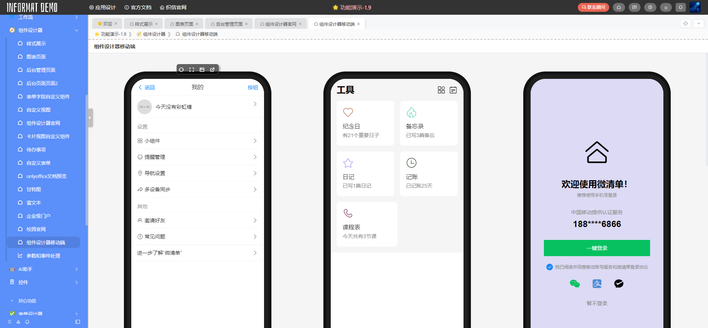708x328 pixels.
Task: Click the grid view icon in the 工具 header
Action: [x=441, y=90]
